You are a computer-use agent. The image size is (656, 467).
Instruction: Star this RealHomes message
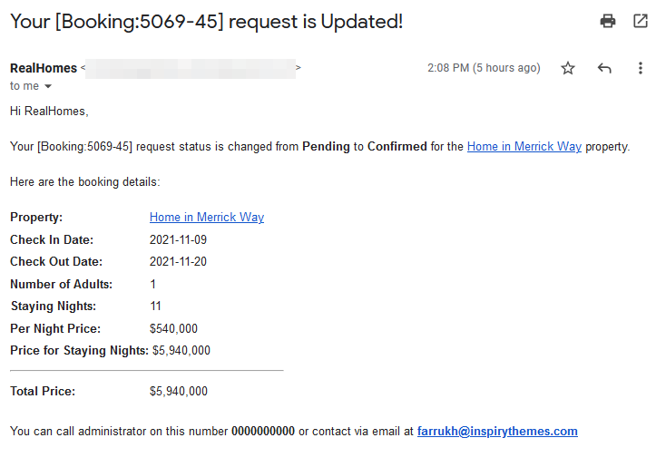pyautogui.click(x=568, y=68)
